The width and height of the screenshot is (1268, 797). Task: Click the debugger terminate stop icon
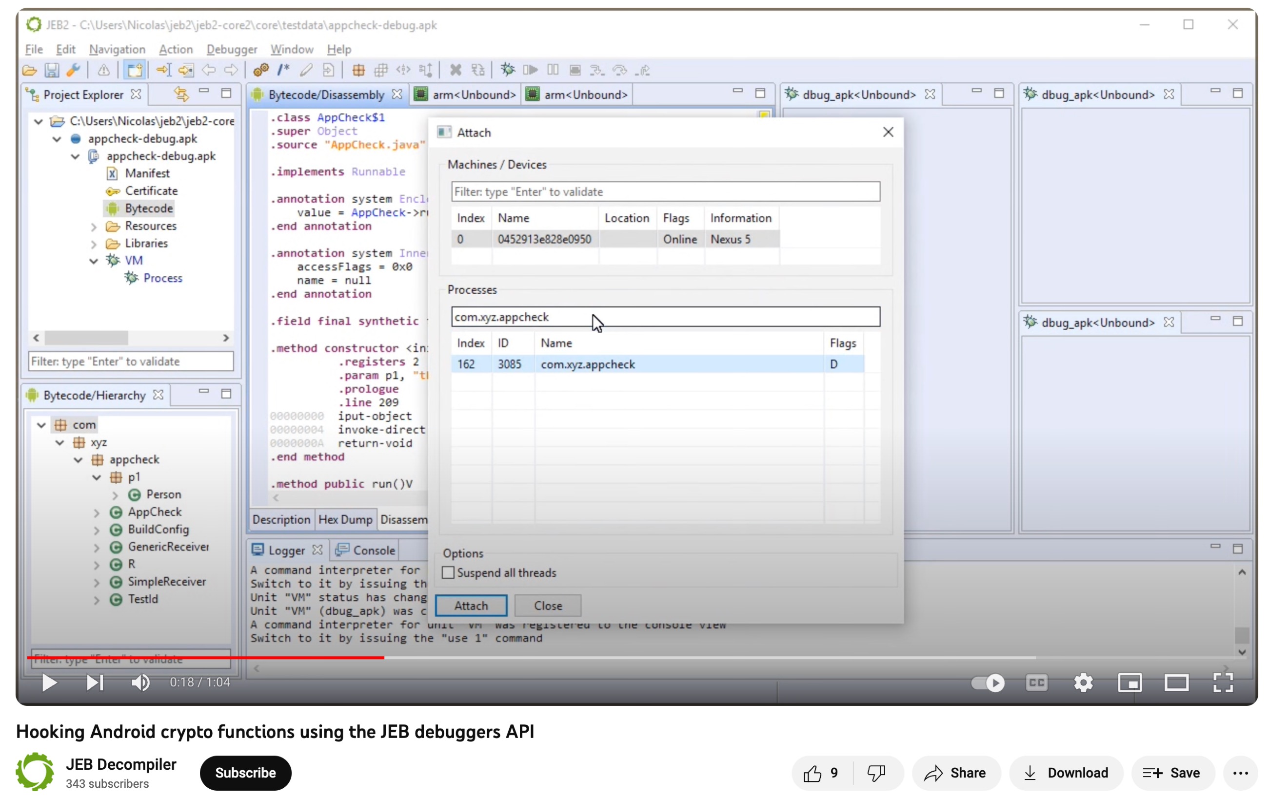575,70
